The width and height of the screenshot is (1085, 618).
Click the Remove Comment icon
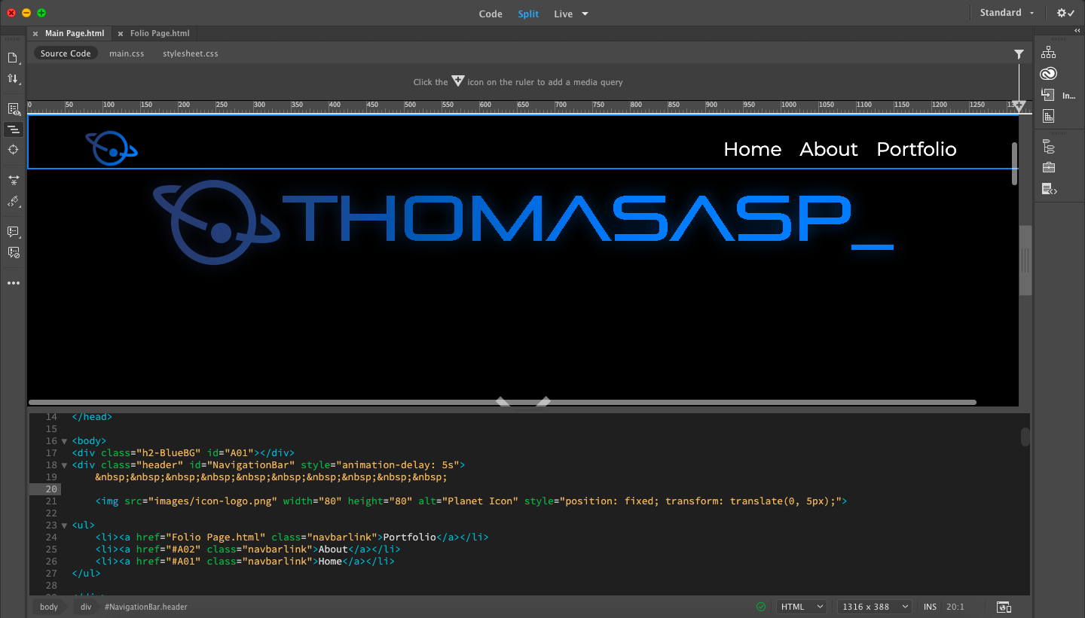(x=13, y=252)
